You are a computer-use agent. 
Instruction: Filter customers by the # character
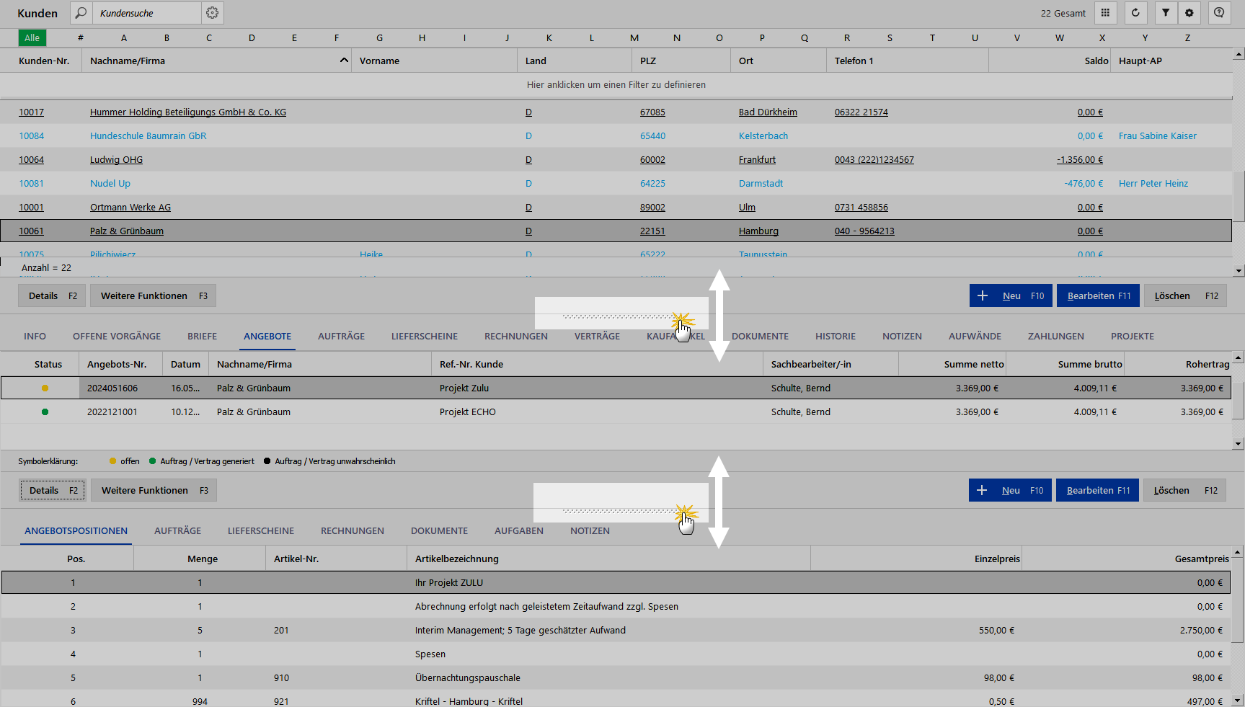[81, 38]
